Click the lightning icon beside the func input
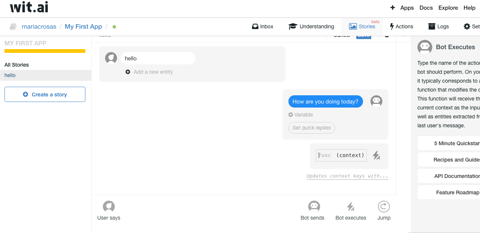Screen dimensions: 480x233 [x=376, y=156]
